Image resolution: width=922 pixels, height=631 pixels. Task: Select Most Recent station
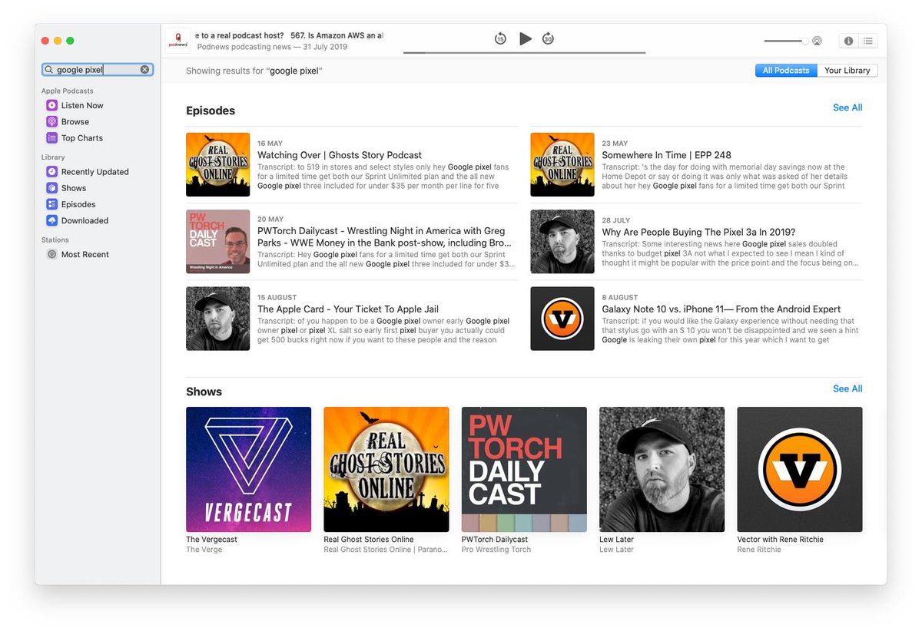tap(85, 254)
